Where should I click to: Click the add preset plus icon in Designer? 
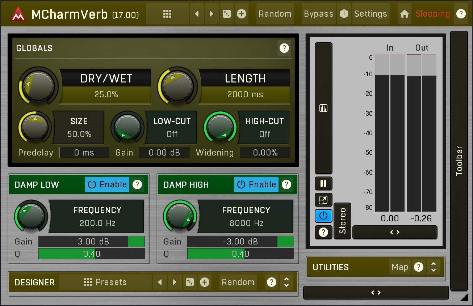[x=205, y=282]
